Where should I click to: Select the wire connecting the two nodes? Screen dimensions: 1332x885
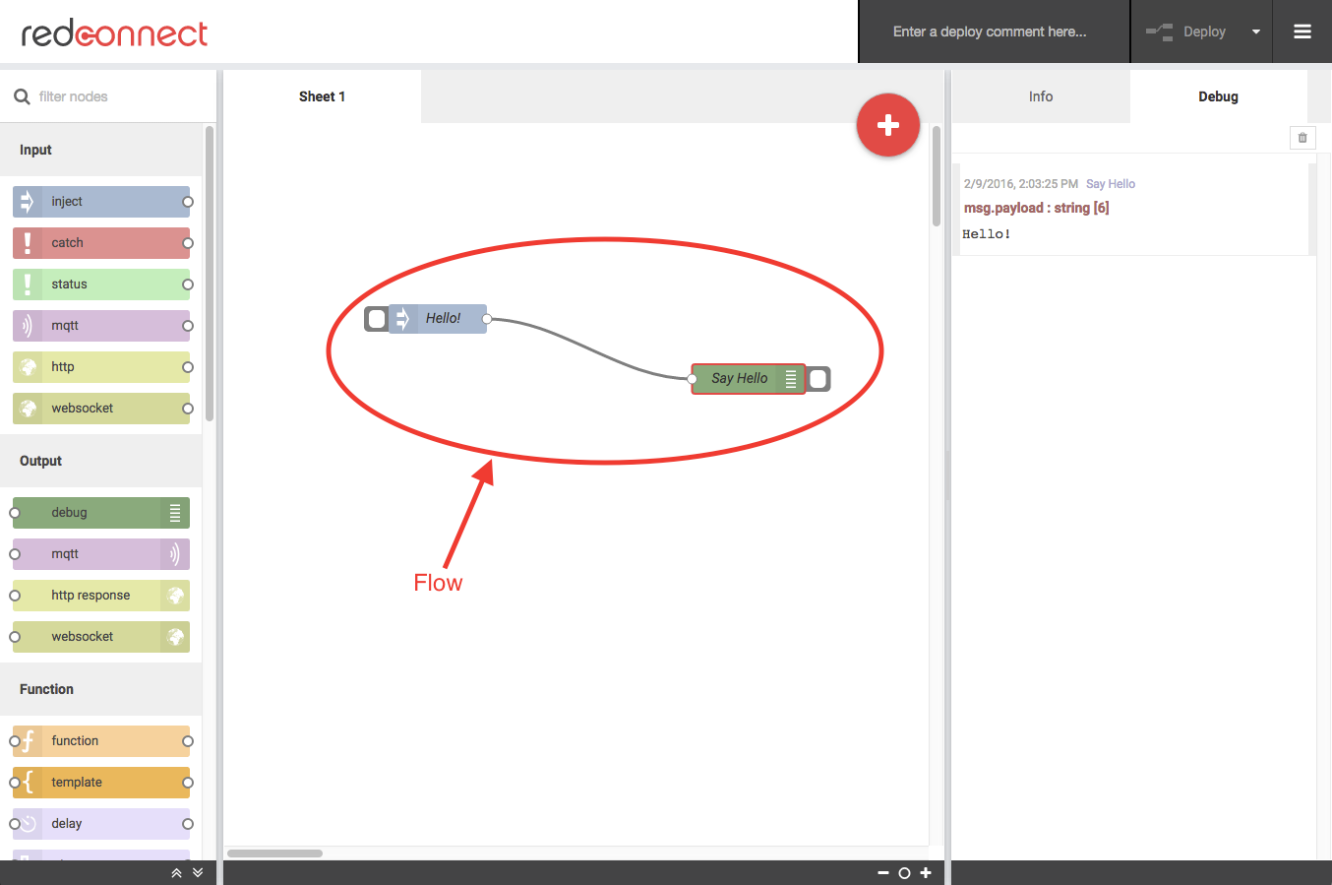point(590,348)
